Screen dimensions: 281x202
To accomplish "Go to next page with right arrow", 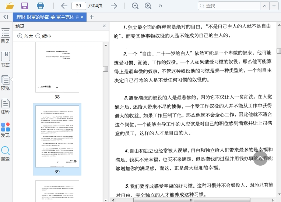I will (x=114, y=6).
